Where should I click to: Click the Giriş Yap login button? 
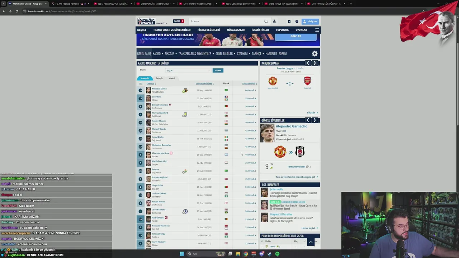point(310,21)
